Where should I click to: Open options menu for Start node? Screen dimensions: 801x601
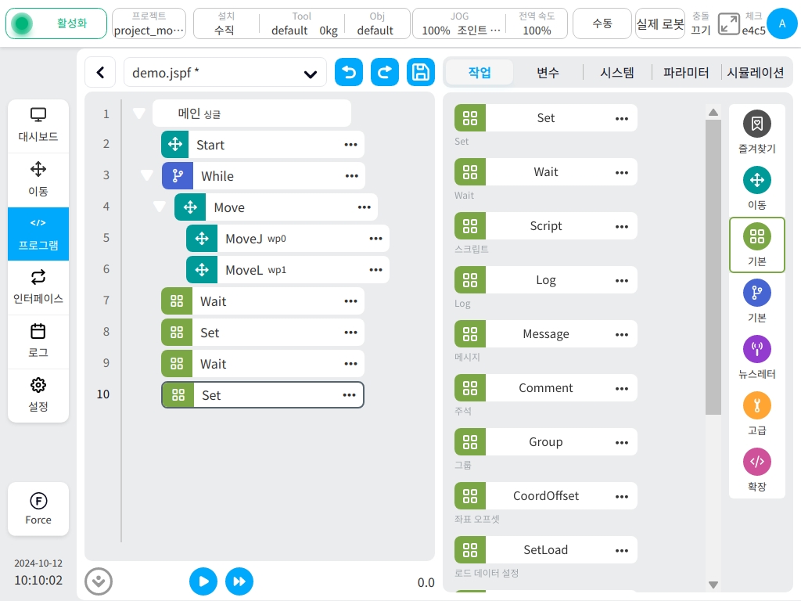[350, 145]
